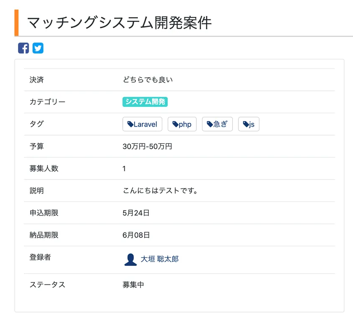Open the Laravel tag

click(142, 124)
